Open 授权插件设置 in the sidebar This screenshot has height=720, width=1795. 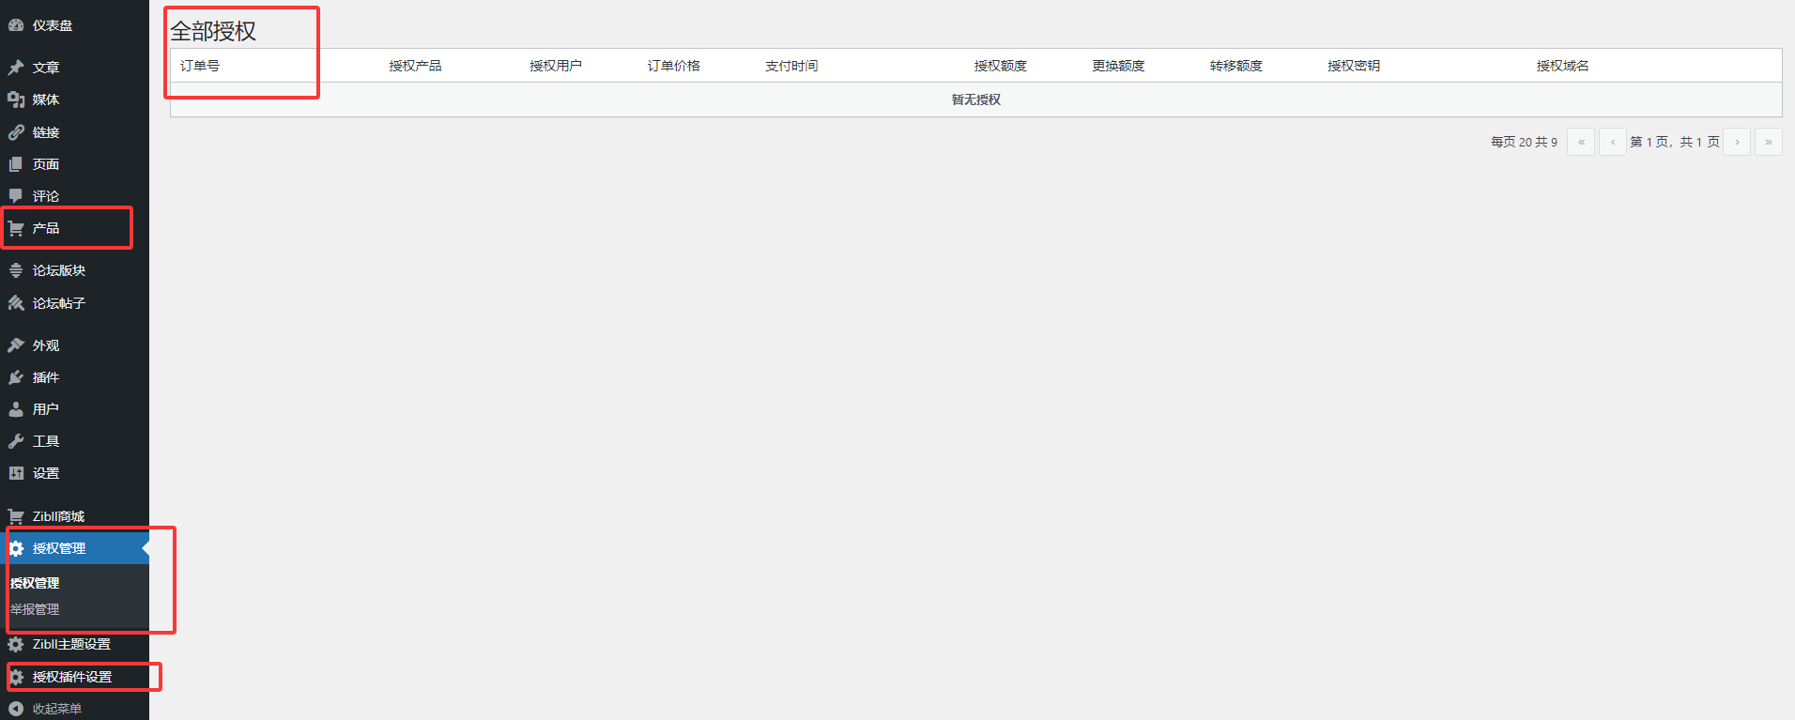click(71, 677)
